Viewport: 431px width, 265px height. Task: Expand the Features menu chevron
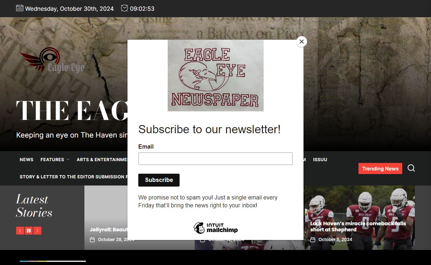68,160
